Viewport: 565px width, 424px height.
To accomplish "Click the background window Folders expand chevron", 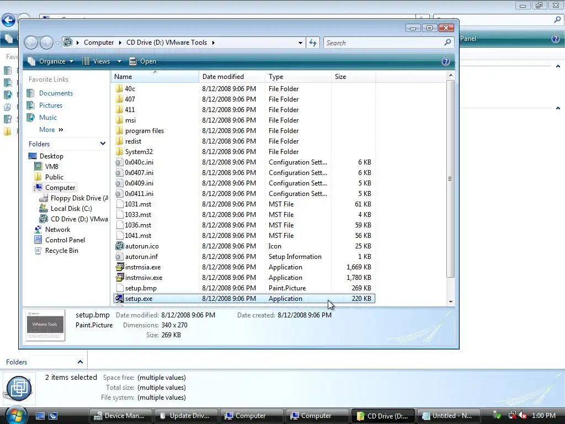I will [80, 362].
